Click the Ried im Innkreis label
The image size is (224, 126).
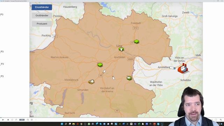(59, 57)
